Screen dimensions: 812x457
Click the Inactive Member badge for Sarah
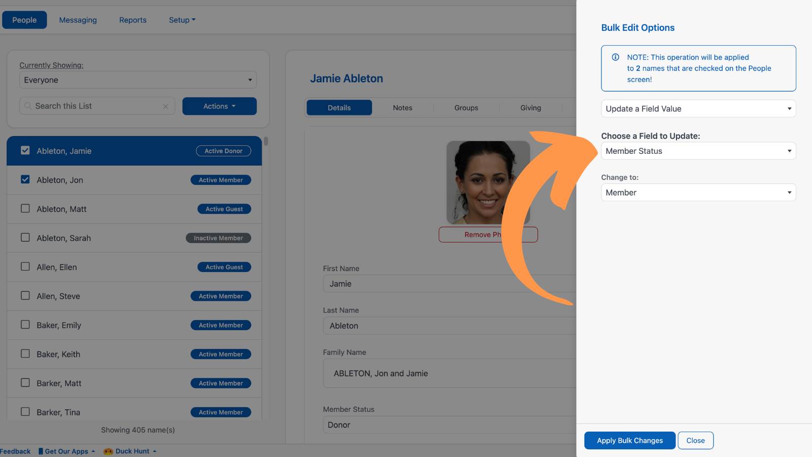tap(218, 238)
